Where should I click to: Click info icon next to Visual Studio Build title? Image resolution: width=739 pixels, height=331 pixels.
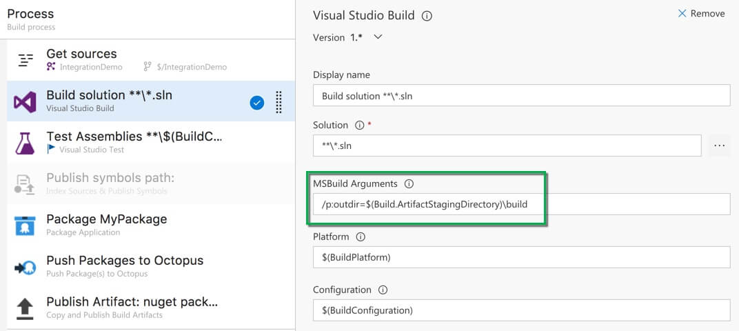tap(427, 16)
